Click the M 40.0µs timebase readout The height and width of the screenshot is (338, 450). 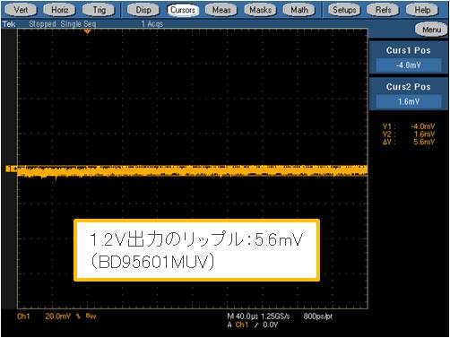coord(243,316)
